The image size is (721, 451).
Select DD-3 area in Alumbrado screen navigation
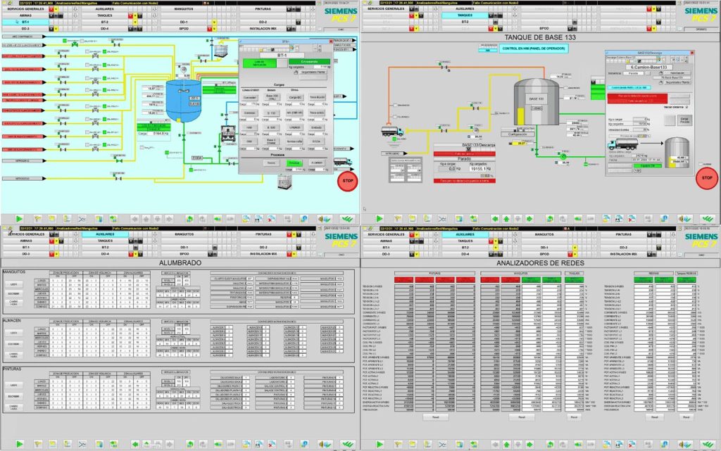pos(26,253)
